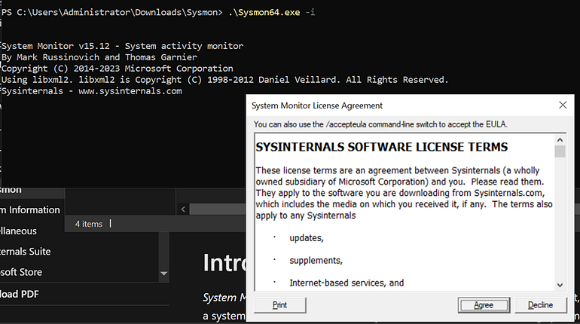This screenshot has width=580, height=324.
Task: Open the Microsoft Store sidebar link
Action: pyautogui.click(x=21, y=272)
